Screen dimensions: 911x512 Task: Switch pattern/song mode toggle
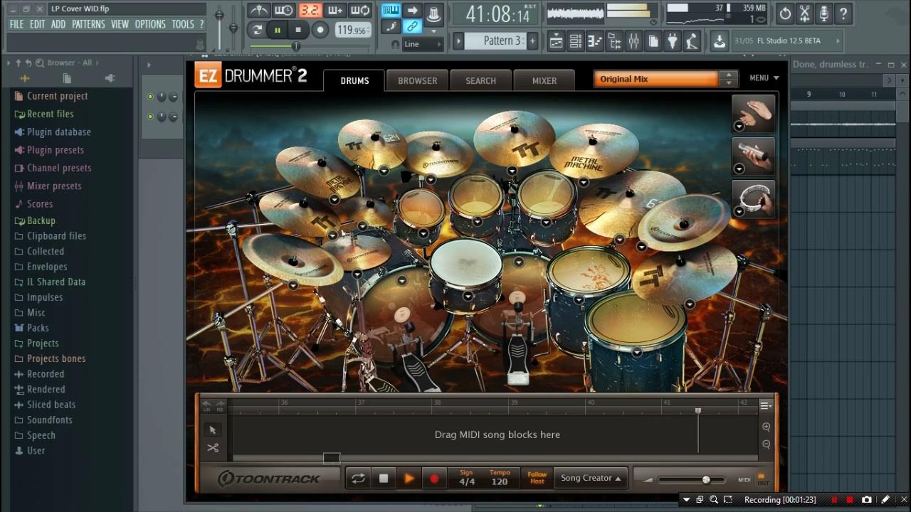coord(257,29)
